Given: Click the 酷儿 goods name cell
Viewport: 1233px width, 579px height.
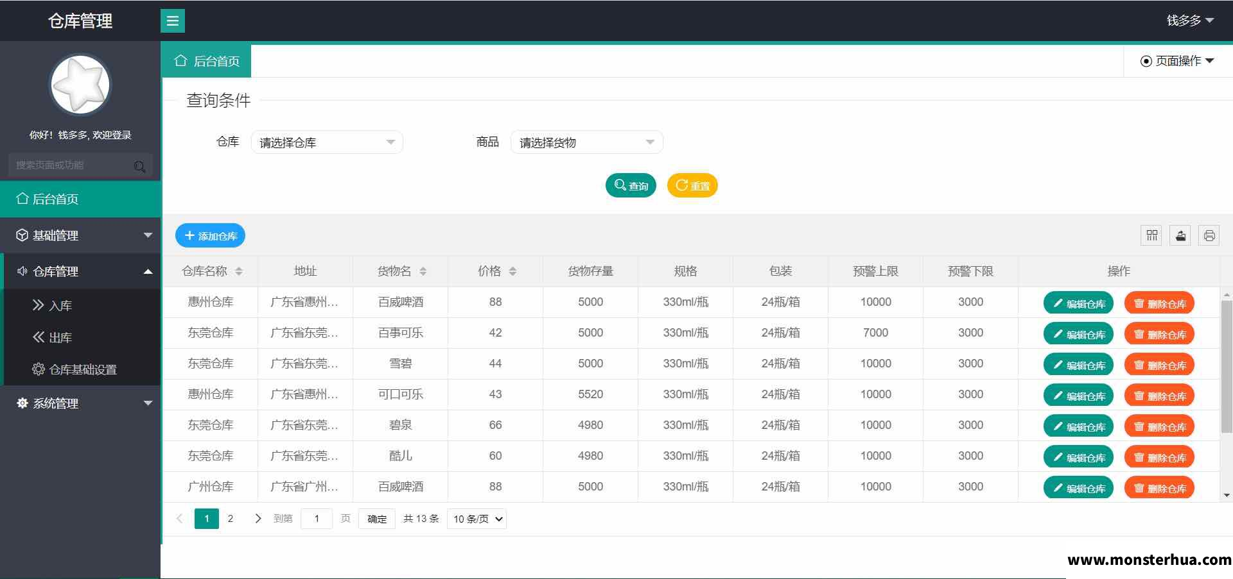Looking at the screenshot, I should tap(400, 456).
